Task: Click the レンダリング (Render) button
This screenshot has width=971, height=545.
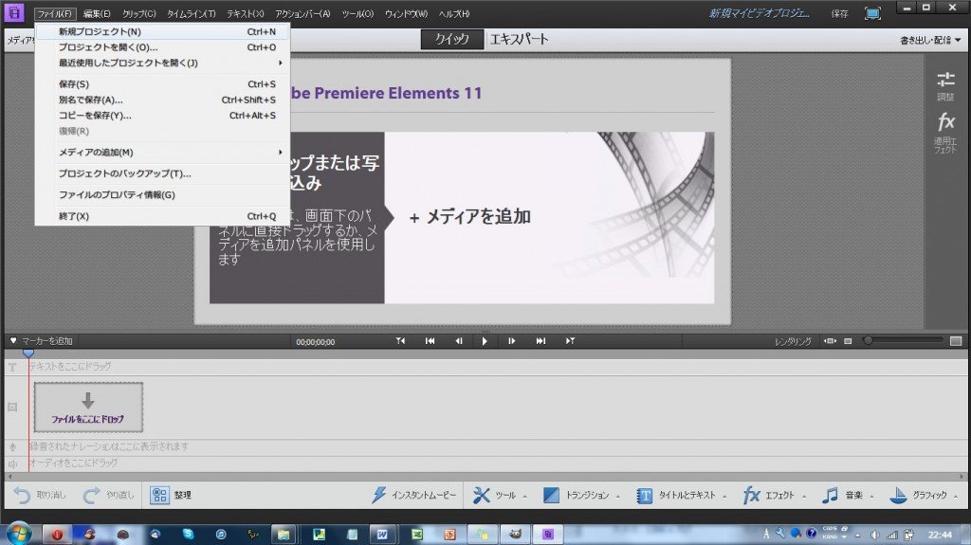Action: click(x=793, y=342)
